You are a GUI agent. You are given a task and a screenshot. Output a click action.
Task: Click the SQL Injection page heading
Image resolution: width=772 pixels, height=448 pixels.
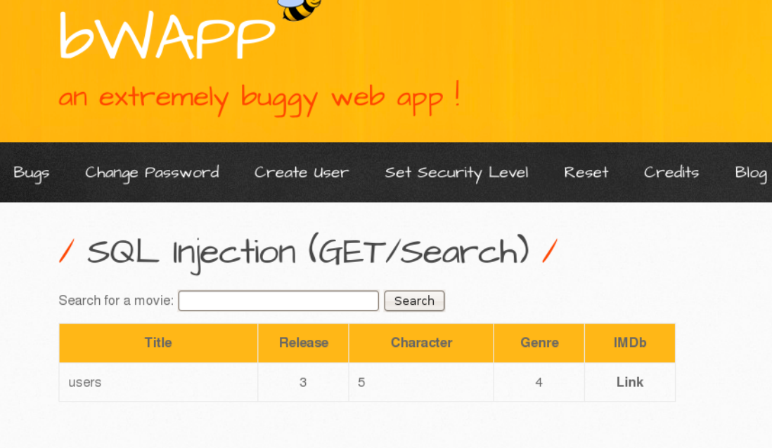coord(308,253)
